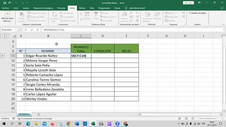
Task: Open Word from the taskbar
Action: click(x=77, y=124)
